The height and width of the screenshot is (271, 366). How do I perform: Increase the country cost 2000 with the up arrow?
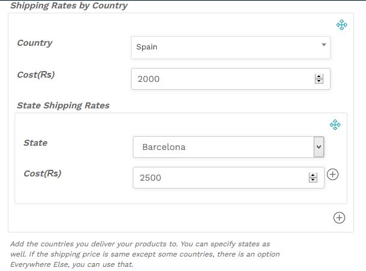(x=319, y=76)
